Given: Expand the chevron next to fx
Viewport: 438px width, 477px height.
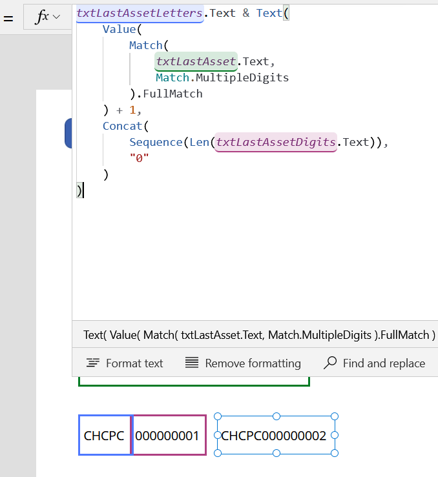Looking at the screenshot, I should click(x=57, y=17).
